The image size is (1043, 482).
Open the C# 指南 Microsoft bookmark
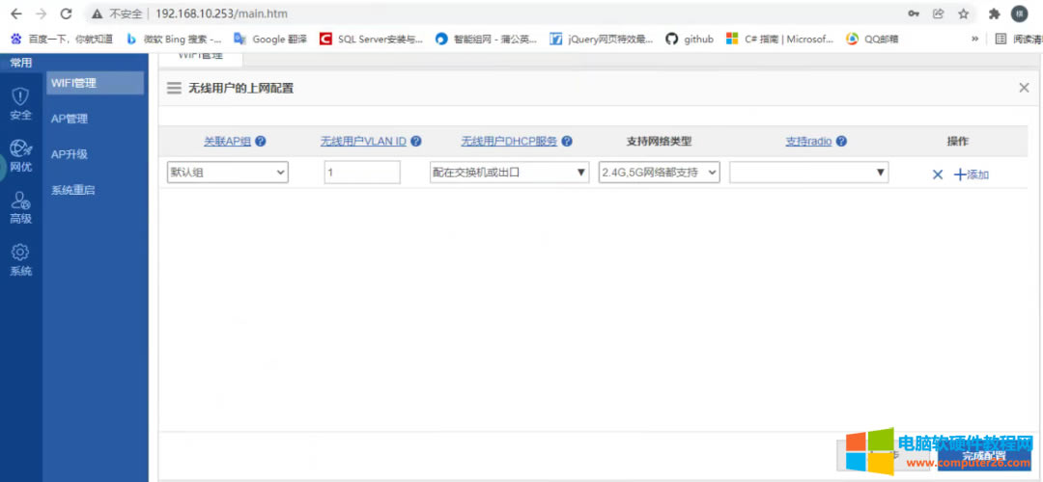[779, 40]
